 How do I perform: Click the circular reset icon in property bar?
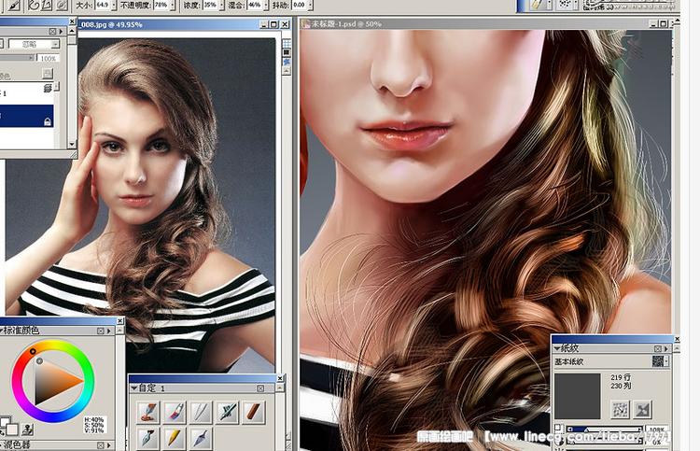(x=62, y=5)
